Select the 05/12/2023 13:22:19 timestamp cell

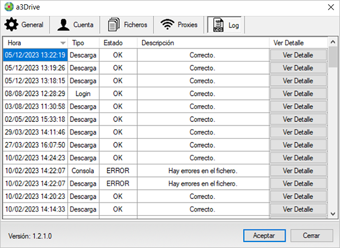(35, 55)
